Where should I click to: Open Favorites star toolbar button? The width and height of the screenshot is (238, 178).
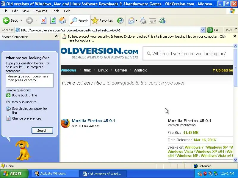pyautogui.click(x=102, y=20)
